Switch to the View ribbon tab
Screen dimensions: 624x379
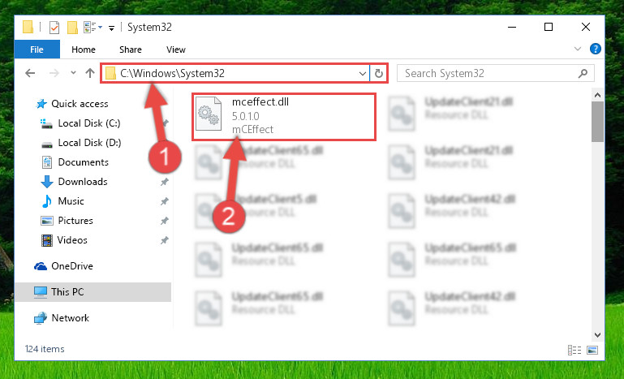tap(176, 50)
